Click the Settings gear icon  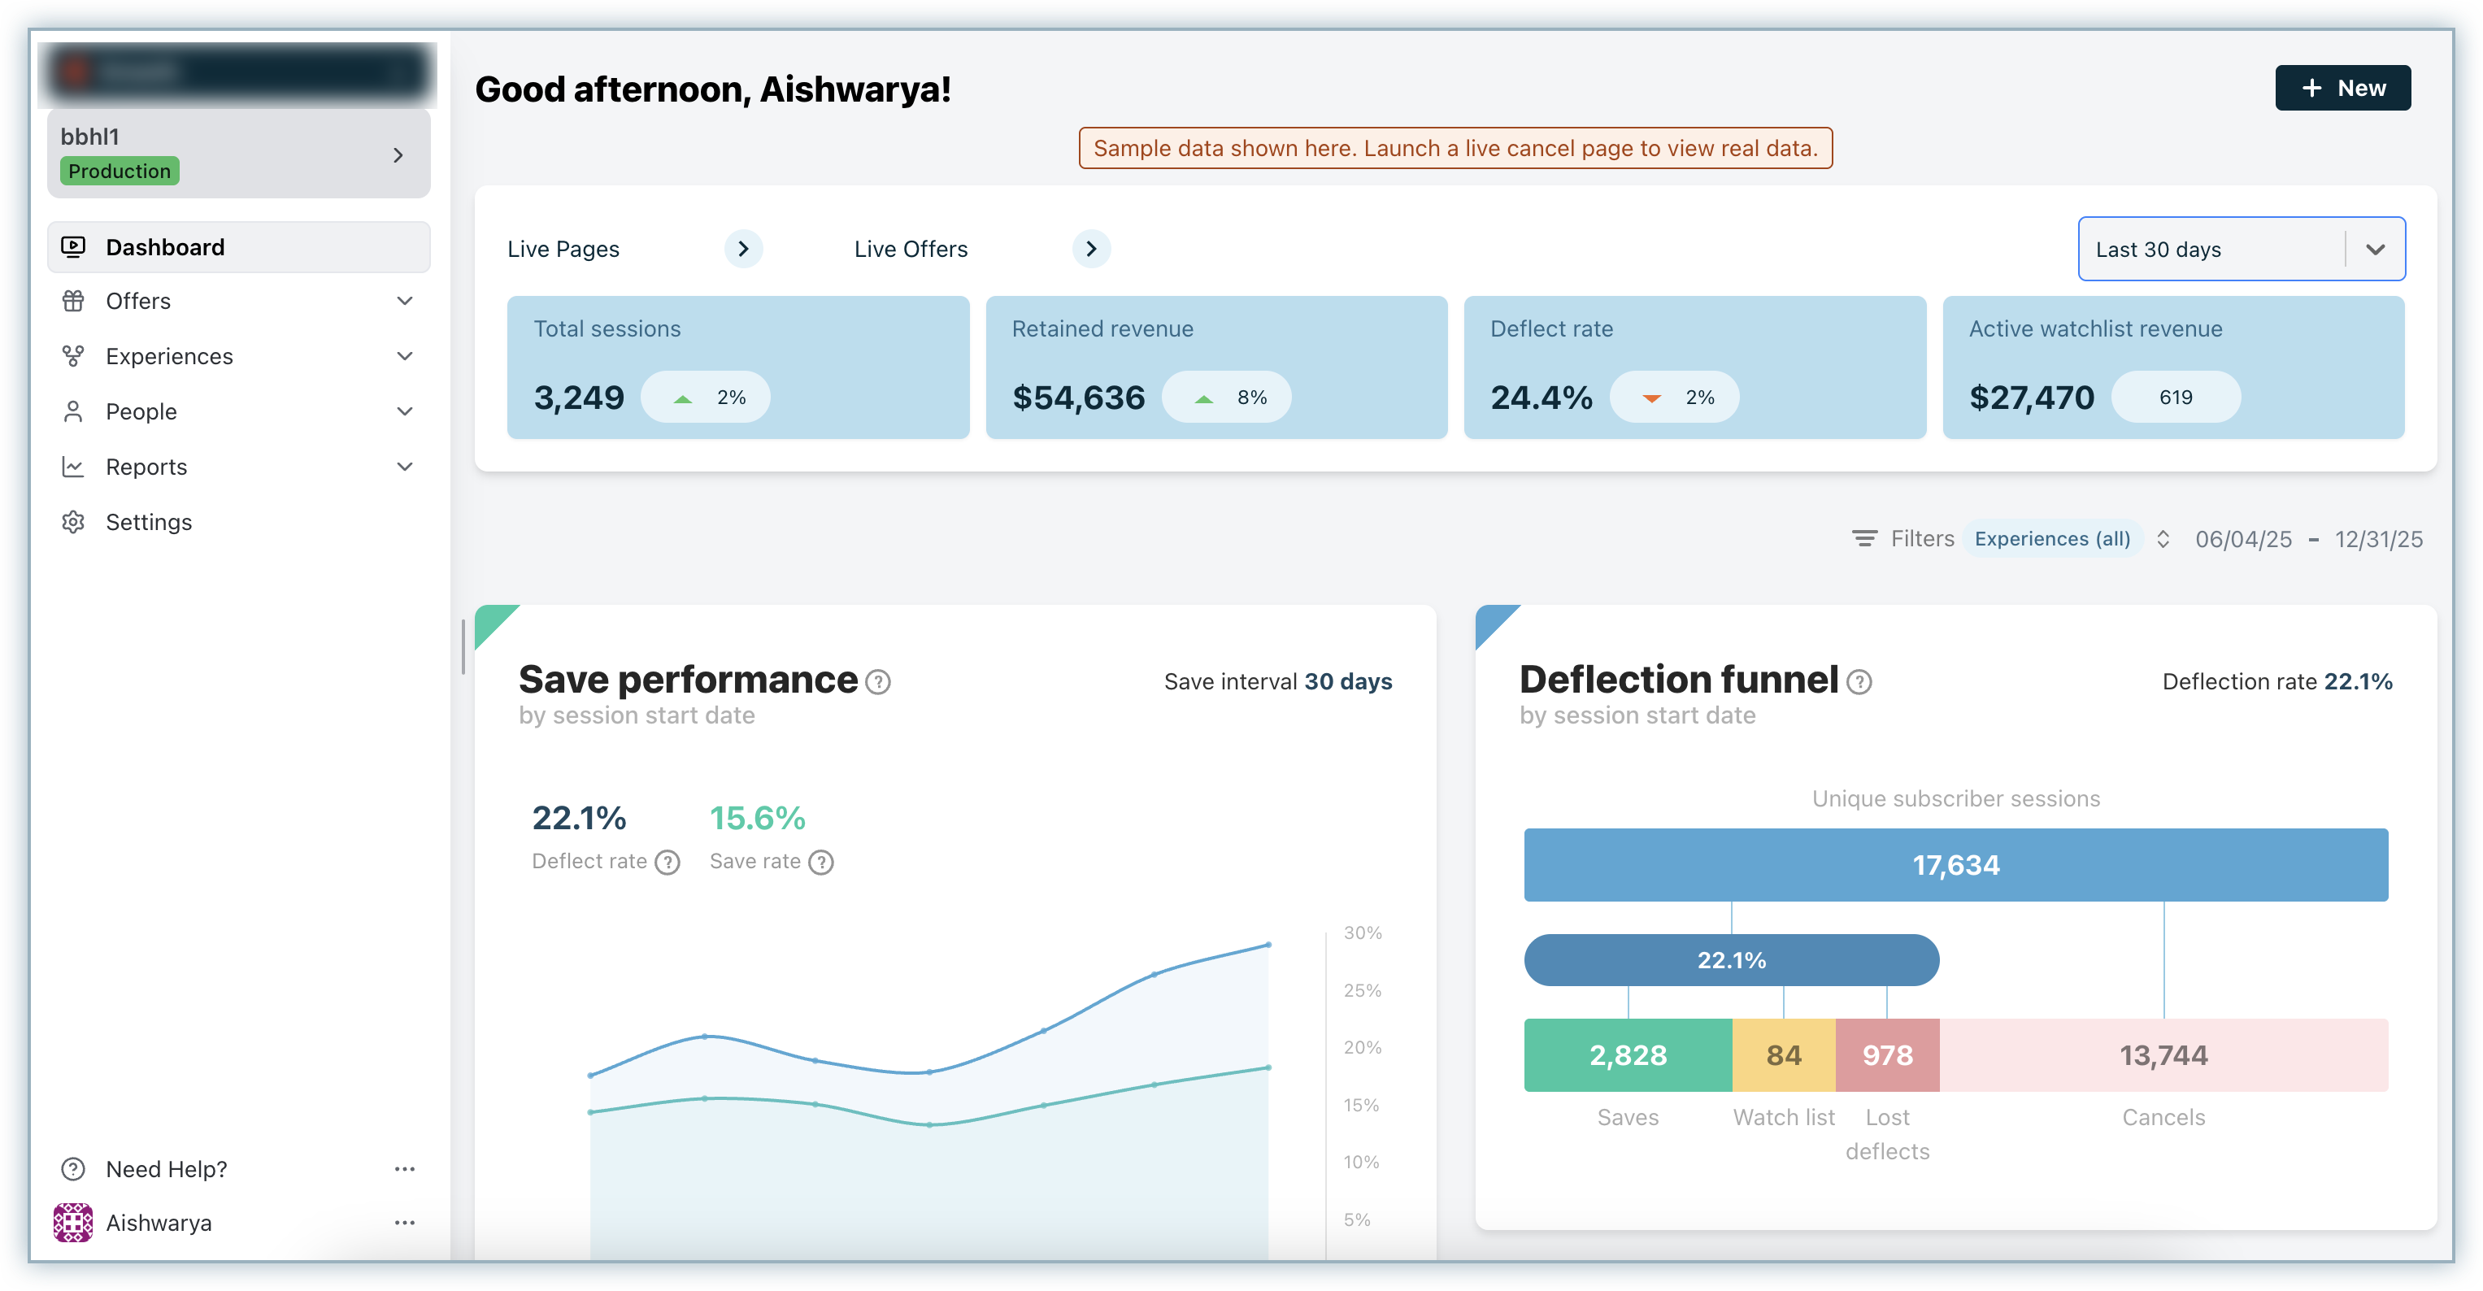[73, 522]
